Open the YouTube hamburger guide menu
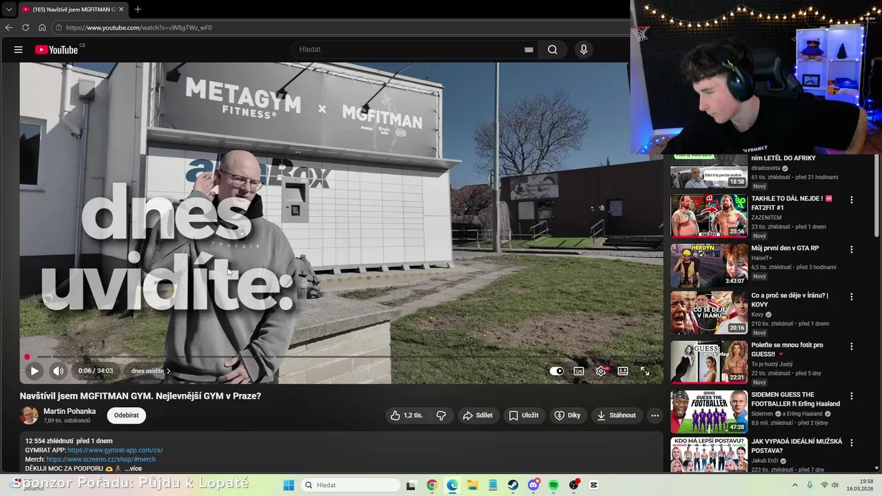 pos(19,50)
